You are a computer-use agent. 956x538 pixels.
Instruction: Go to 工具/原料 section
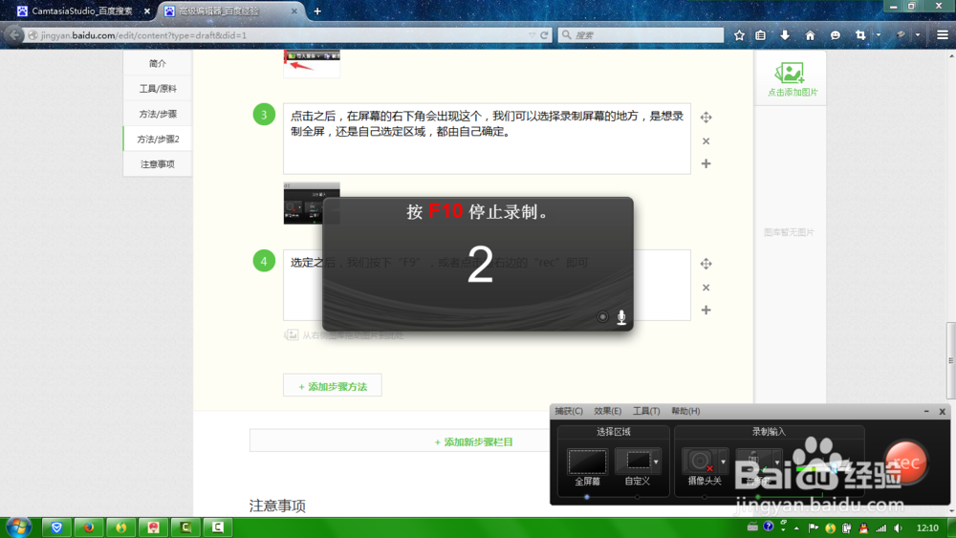pos(158,89)
